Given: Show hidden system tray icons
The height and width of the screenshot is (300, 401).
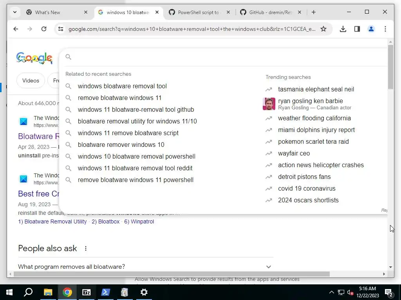Looking at the screenshot, I should click(x=331, y=292).
